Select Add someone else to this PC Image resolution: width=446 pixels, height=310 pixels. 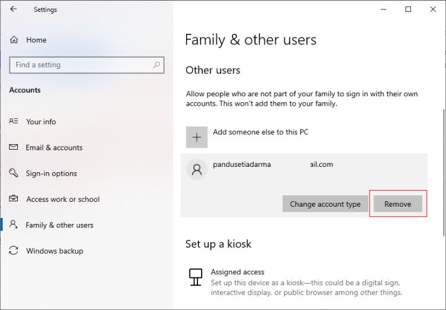point(260,132)
